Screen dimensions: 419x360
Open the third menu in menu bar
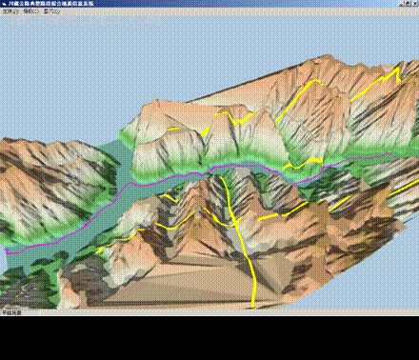click(52, 11)
